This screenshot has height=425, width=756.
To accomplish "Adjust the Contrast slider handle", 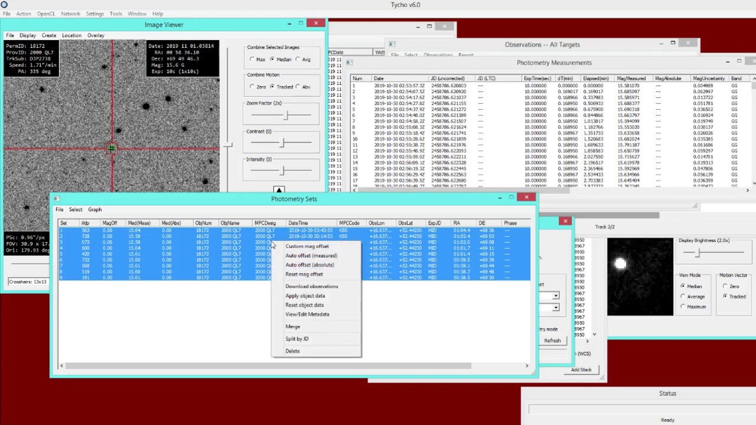I will [282, 143].
